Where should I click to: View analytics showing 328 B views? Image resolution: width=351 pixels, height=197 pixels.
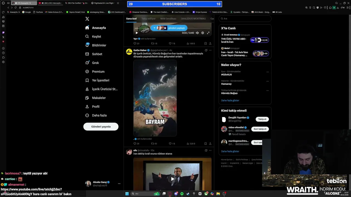[x=191, y=143]
